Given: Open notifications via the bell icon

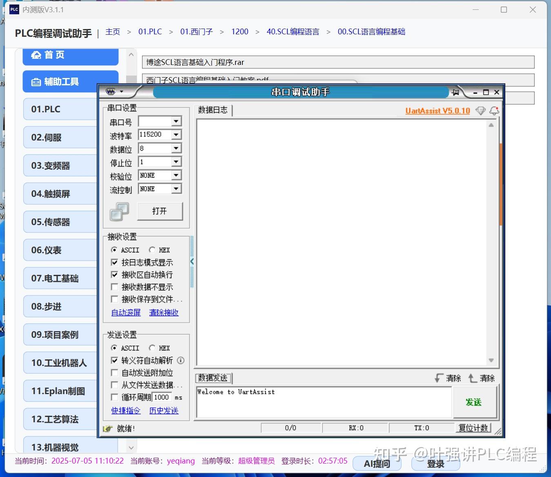Looking at the screenshot, I should point(494,111).
